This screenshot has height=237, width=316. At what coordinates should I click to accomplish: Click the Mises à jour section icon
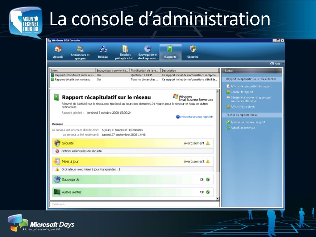click(x=57, y=161)
